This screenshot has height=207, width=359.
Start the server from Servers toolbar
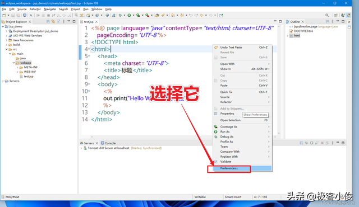312,143
